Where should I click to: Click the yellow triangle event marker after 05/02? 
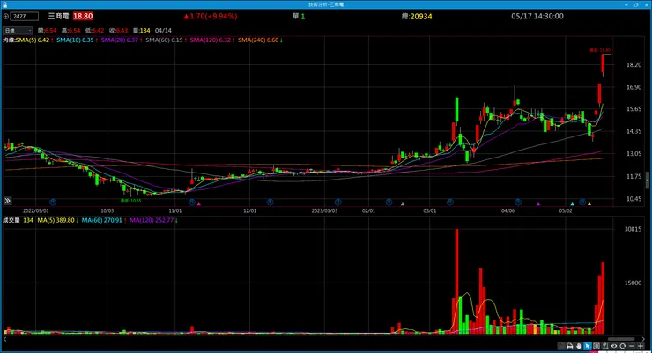[x=589, y=204]
